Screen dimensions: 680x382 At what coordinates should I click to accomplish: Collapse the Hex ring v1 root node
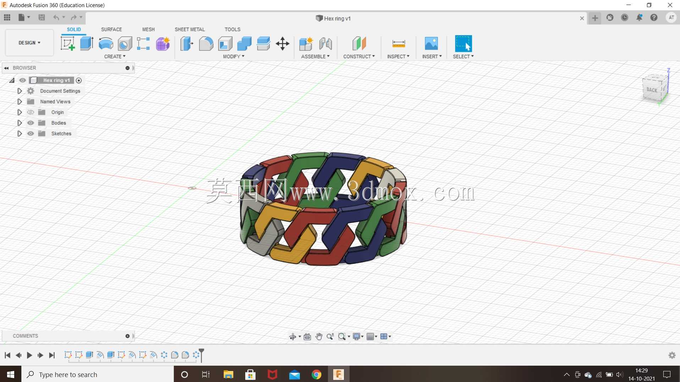[x=12, y=80]
